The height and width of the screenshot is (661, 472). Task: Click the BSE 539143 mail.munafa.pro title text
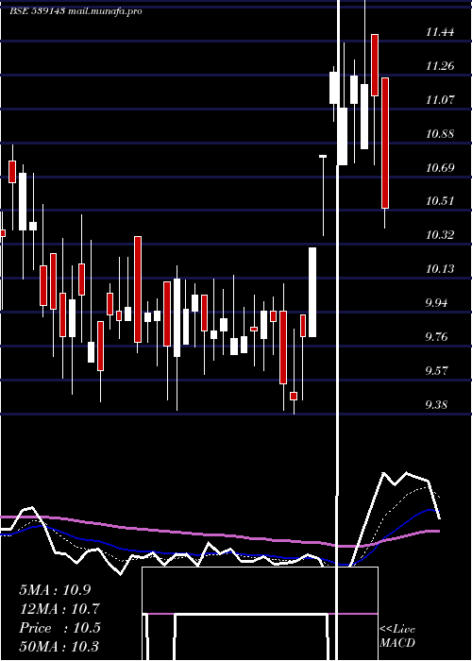tap(76, 11)
